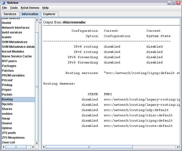This screenshot has width=182, height=151.
Task: Open the Tools menu
Action: (14, 8)
